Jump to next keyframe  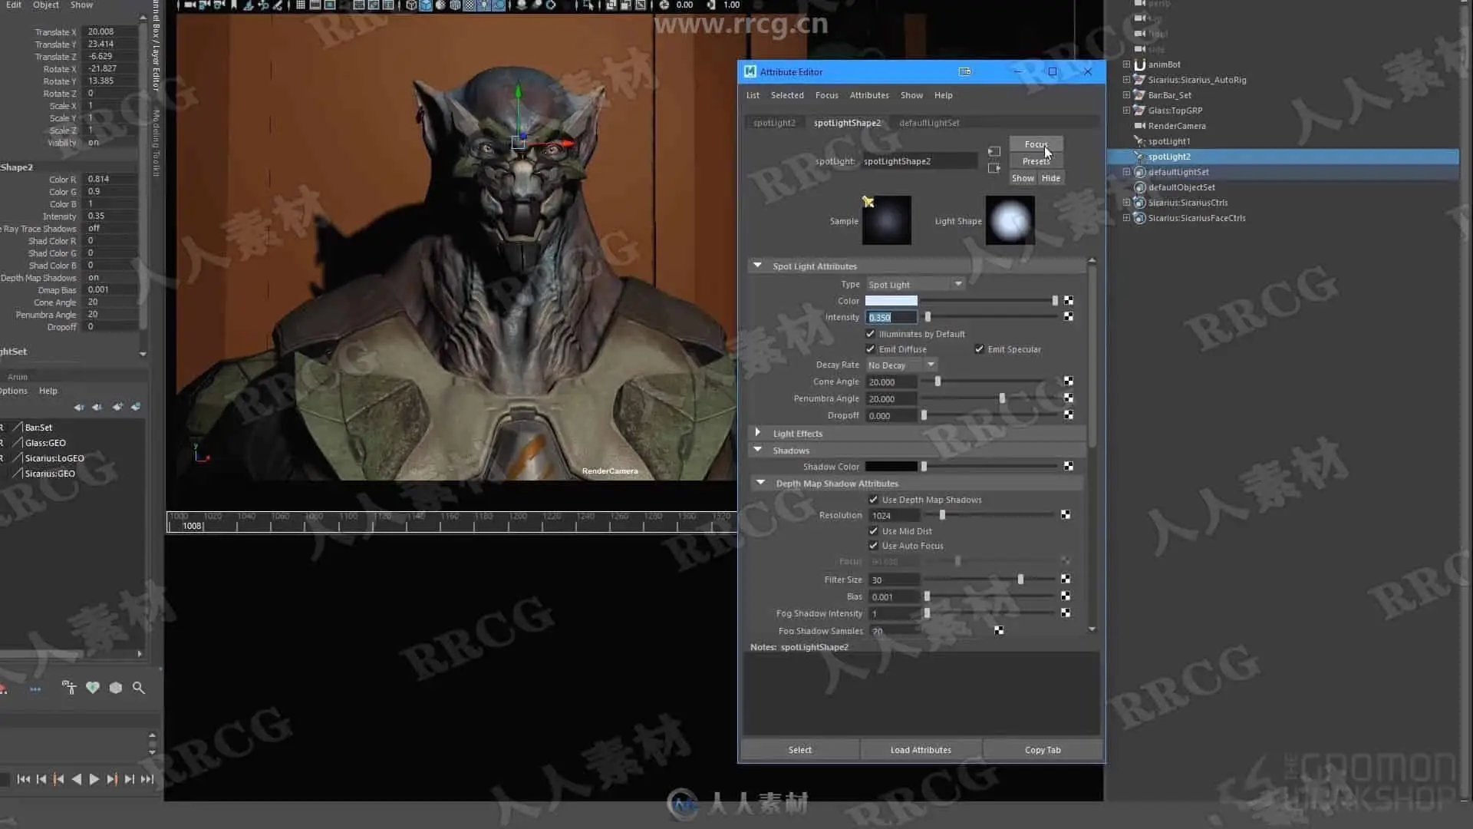pos(112,779)
